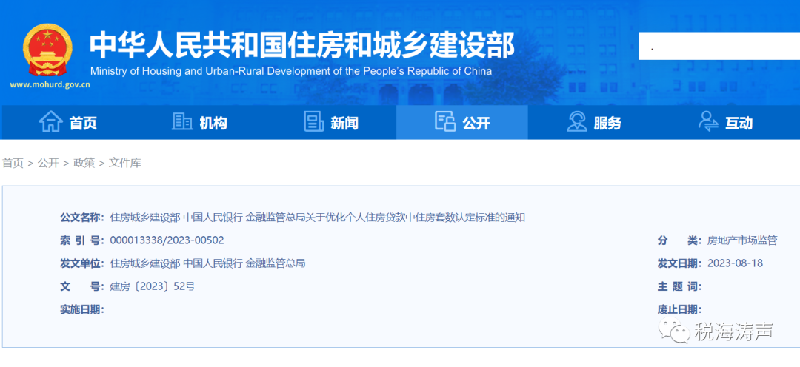Click the 分类 field label
Viewport: 800px width, 367px height.
679,240
